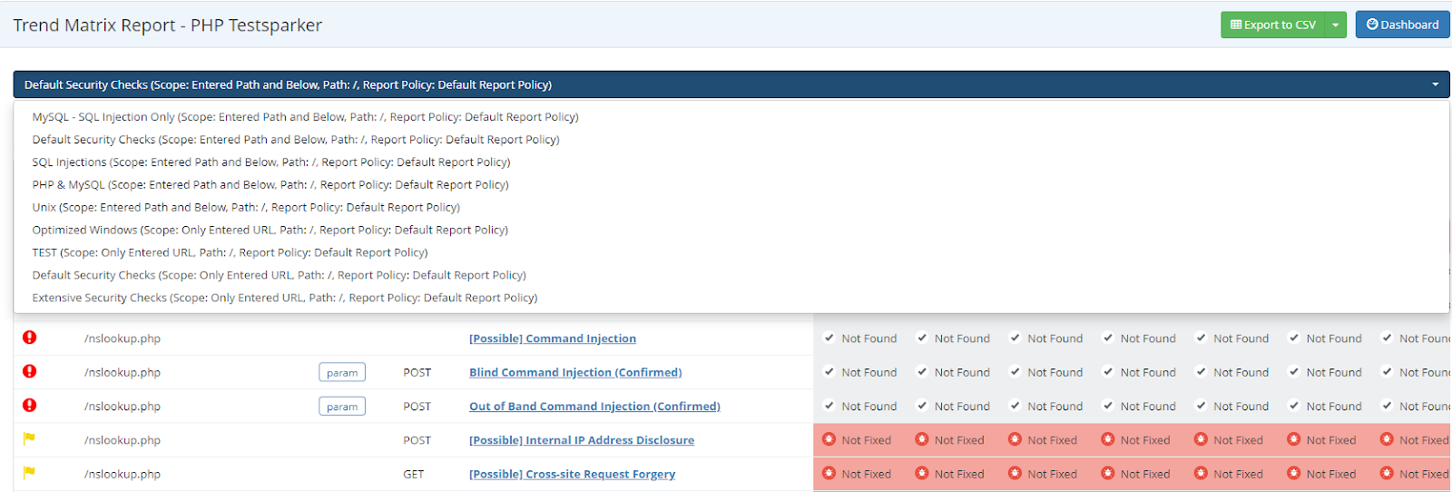Click critical severity icon for Possible Command Injection
The height and width of the screenshot is (492, 1452).
tap(30, 338)
